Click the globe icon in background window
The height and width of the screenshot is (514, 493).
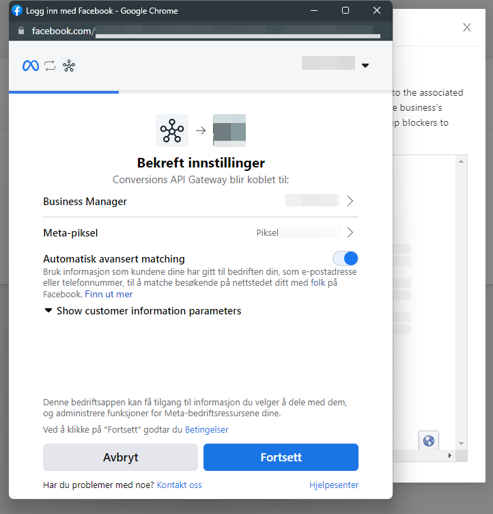click(x=429, y=441)
